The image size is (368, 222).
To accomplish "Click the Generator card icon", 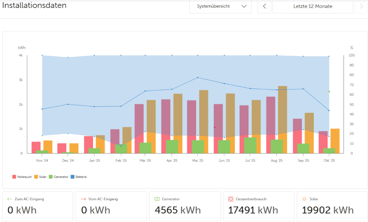I will click(157, 199).
